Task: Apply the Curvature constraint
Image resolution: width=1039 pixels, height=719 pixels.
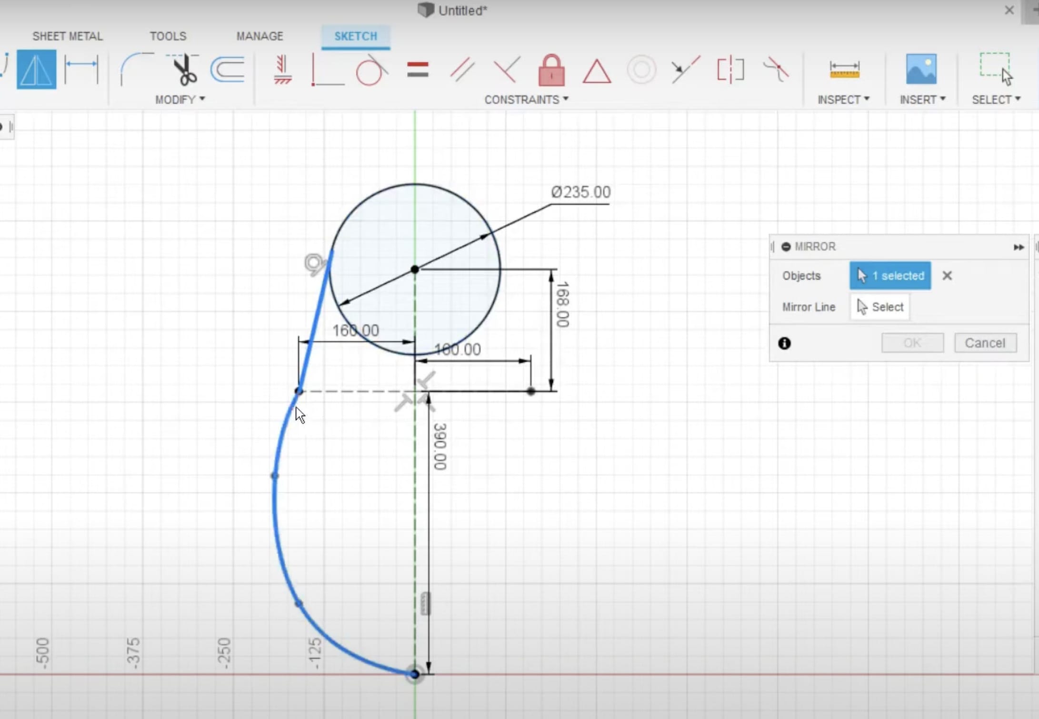Action: (775, 70)
